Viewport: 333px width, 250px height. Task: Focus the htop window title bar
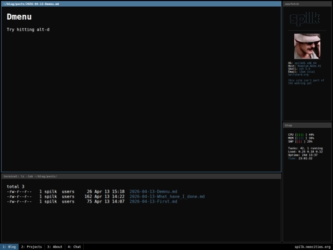(x=307, y=125)
